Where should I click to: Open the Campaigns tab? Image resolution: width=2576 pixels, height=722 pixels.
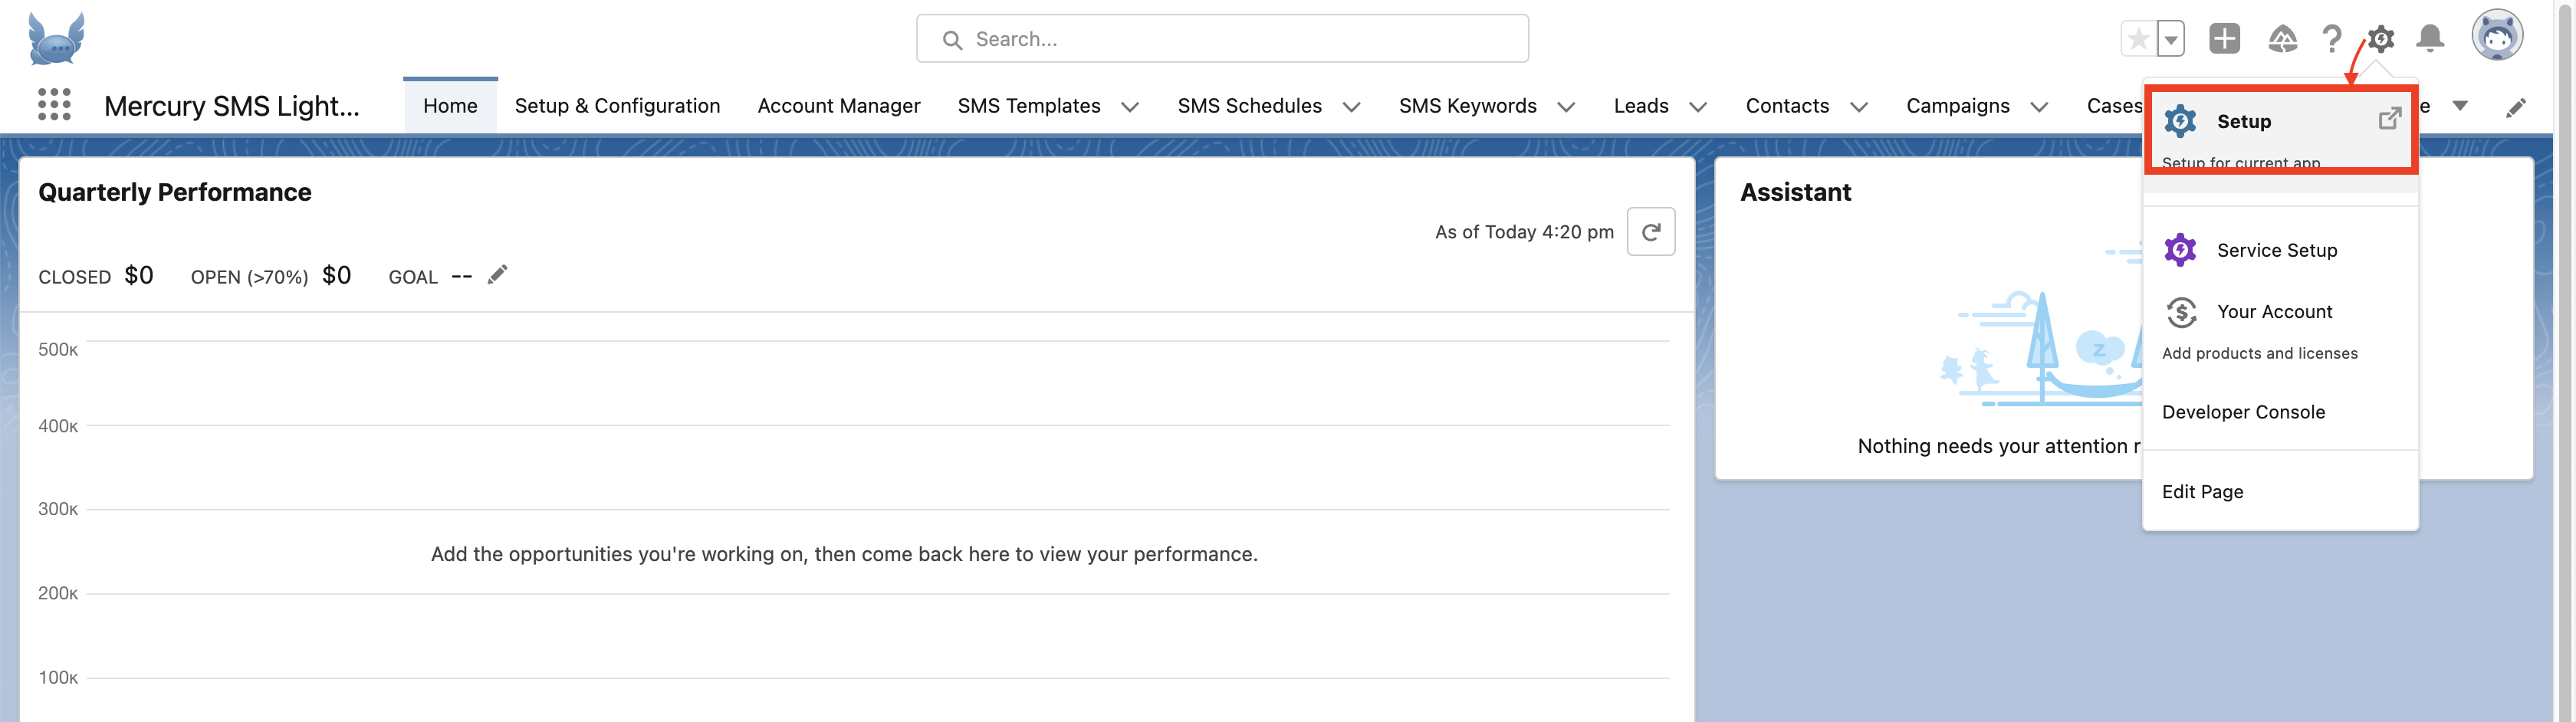[x=1957, y=106]
